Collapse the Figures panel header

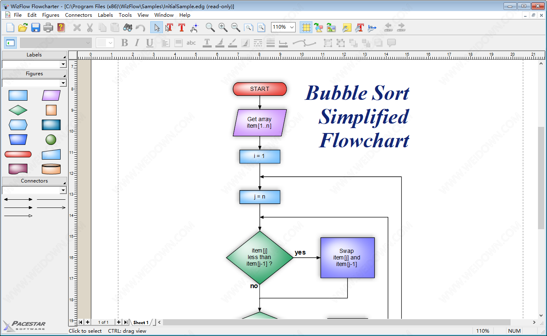point(34,74)
